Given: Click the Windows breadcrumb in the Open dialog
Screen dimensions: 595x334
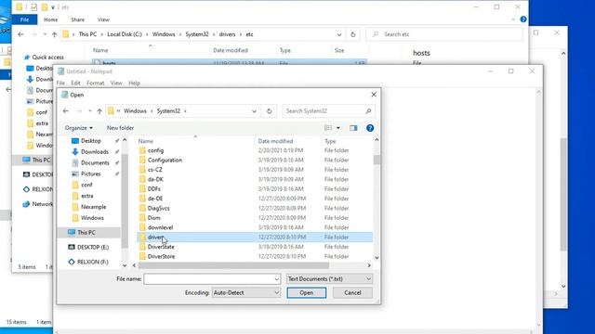Looking at the screenshot, I should 135,111.
